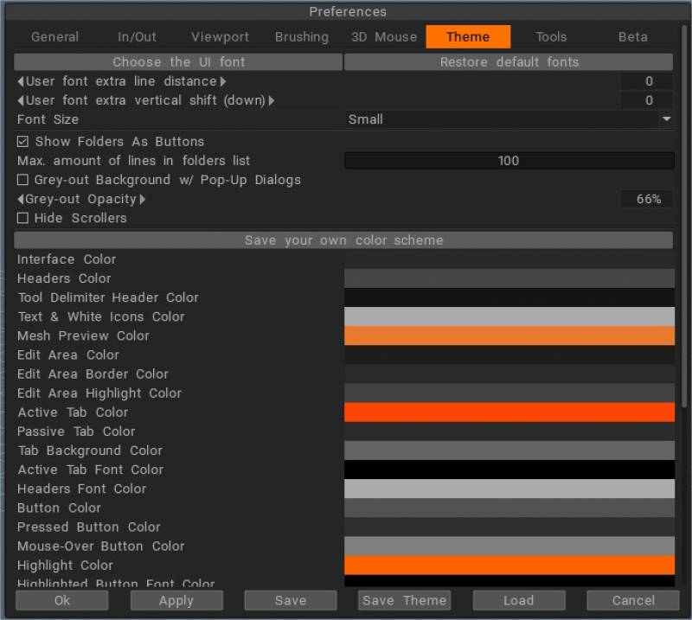Apply the current preference changes
692x620 pixels.
click(x=176, y=600)
